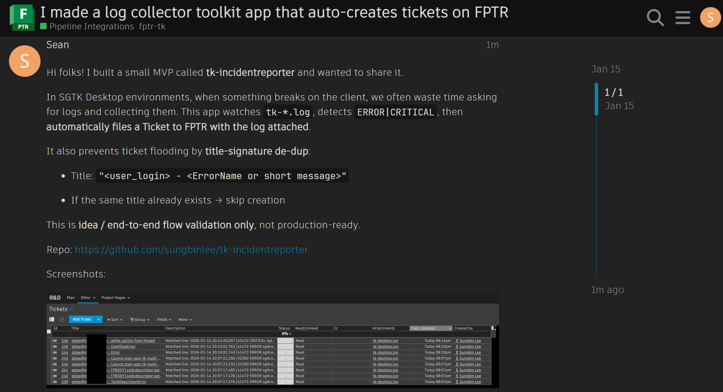Open the Project Pages menu
723x392 pixels.
coord(115,298)
